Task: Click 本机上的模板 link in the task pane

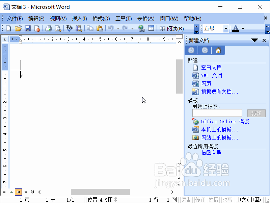Action: click(x=219, y=129)
